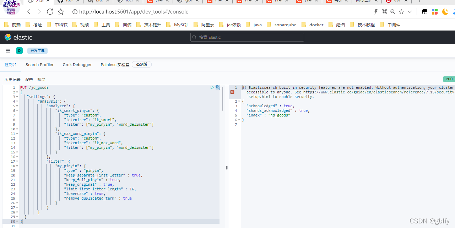Switch to the Grok Debugger tab

coord(77,65)
